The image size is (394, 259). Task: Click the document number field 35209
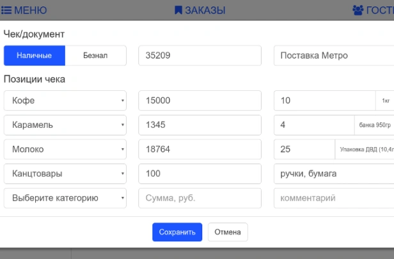[200, 56]
